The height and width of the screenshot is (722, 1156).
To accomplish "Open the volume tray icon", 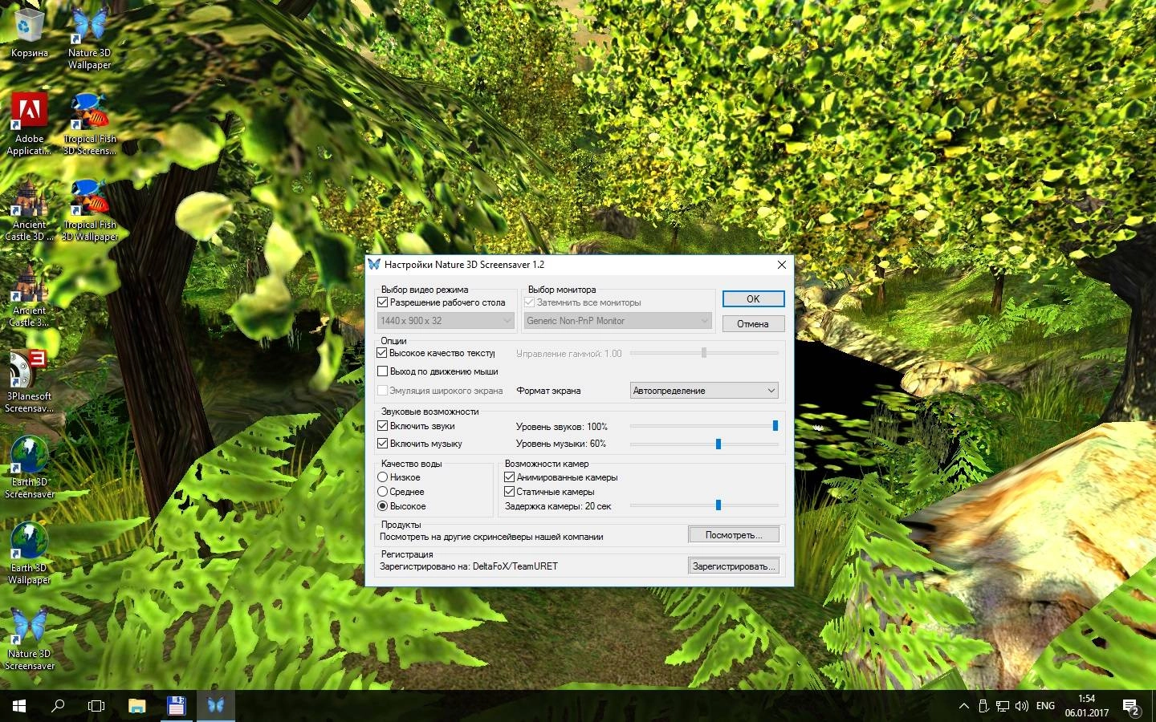I will click(1022, 706).
